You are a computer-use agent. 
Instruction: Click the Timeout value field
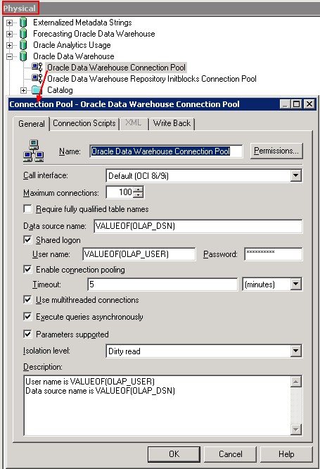click(x=163, y=284)
